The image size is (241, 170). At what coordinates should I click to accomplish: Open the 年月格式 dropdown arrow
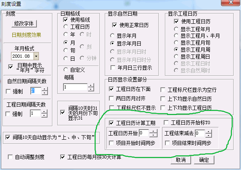pyautogui.click(x=36, y=56)
